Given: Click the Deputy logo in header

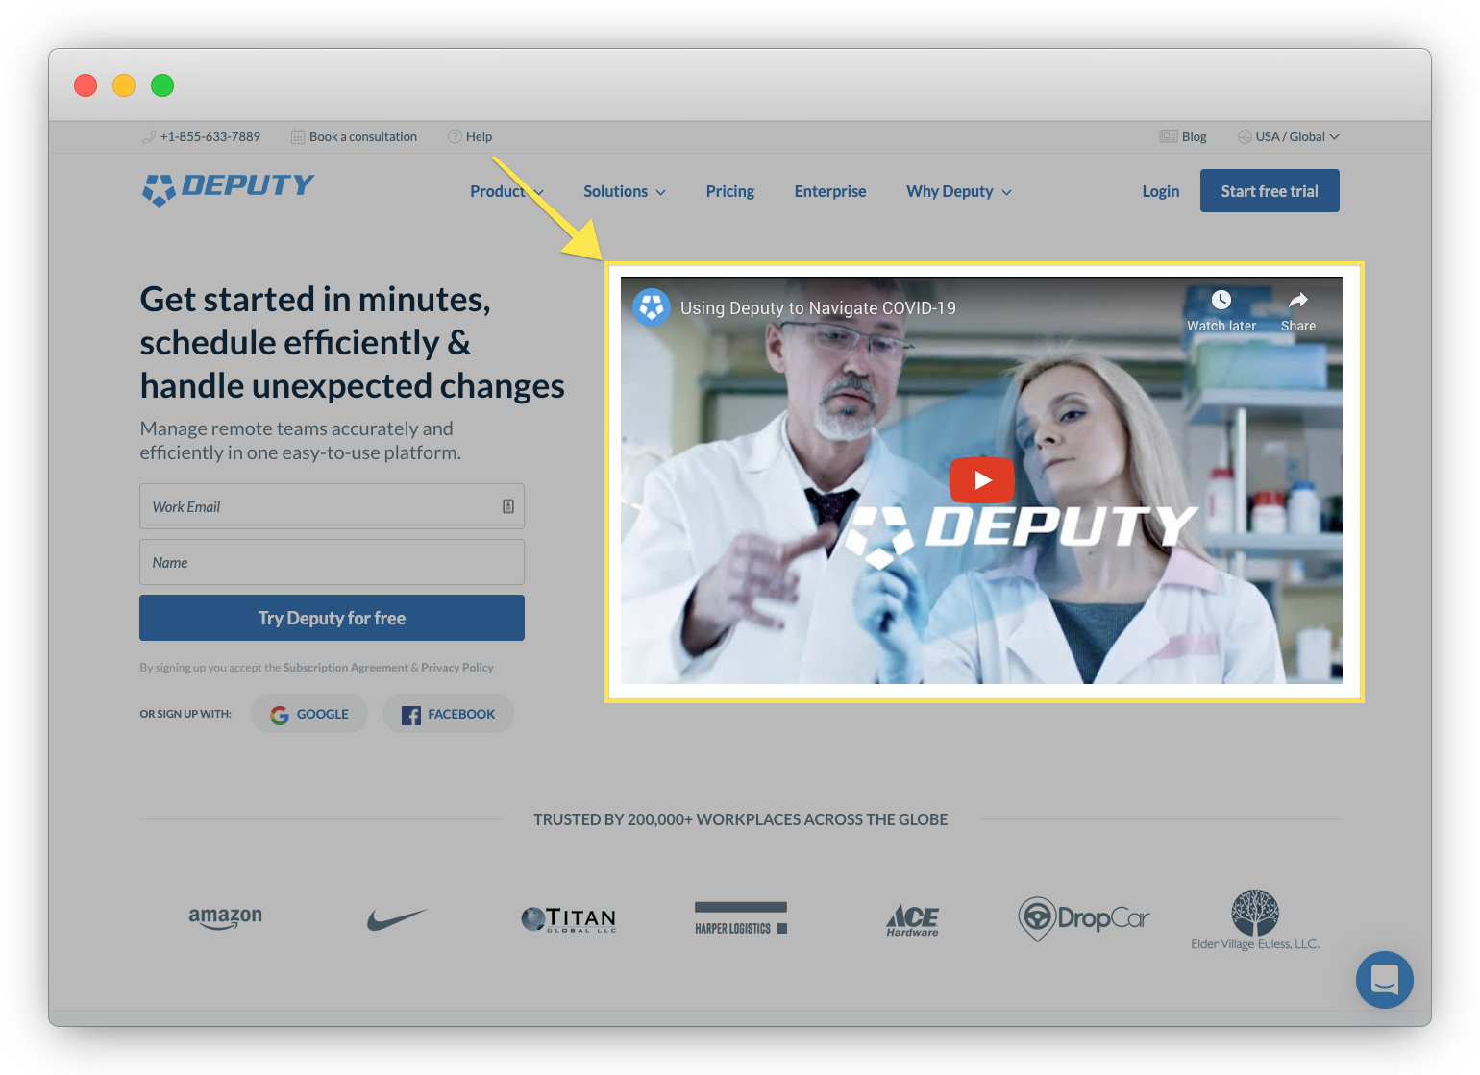Looking at the screenshot, I should click(x=228, y=187).
